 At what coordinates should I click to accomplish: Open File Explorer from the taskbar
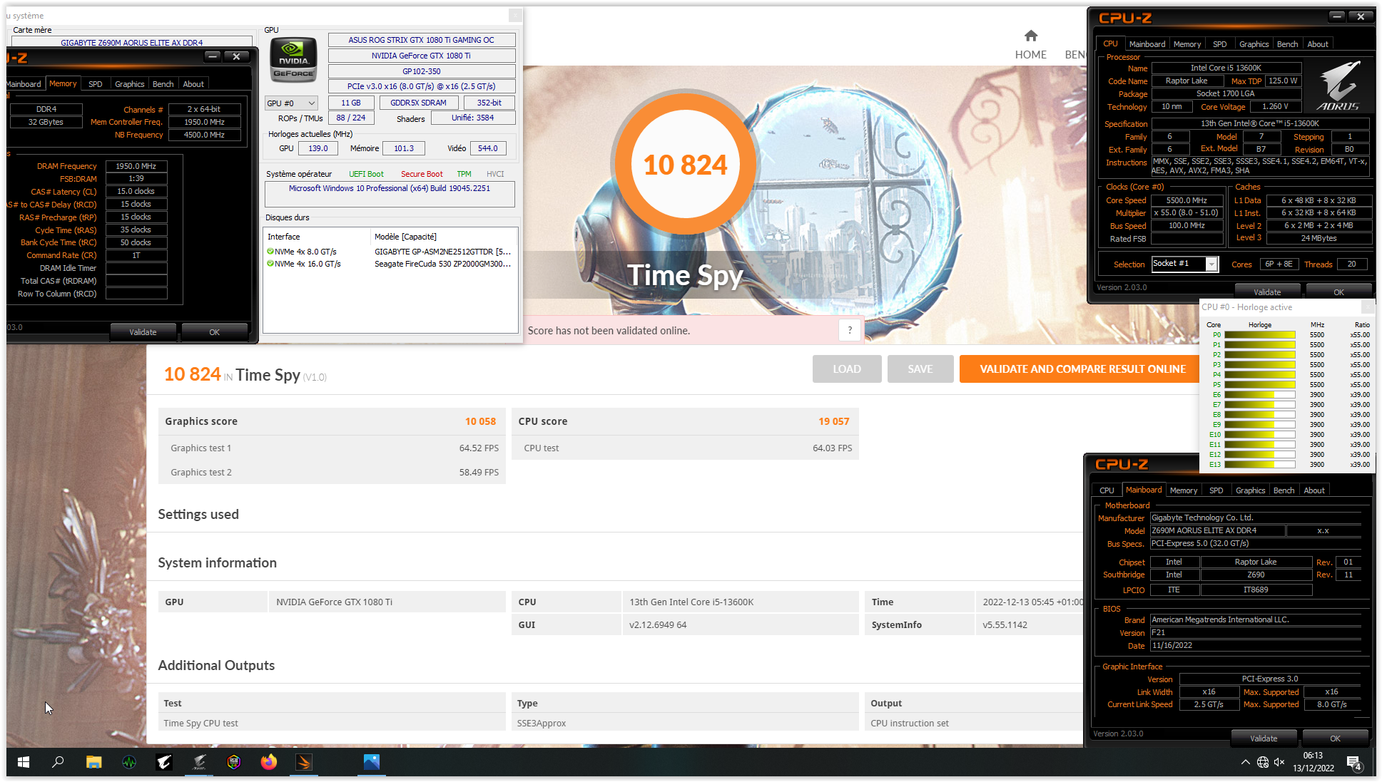pyautogui.click(x=93, y=762)
